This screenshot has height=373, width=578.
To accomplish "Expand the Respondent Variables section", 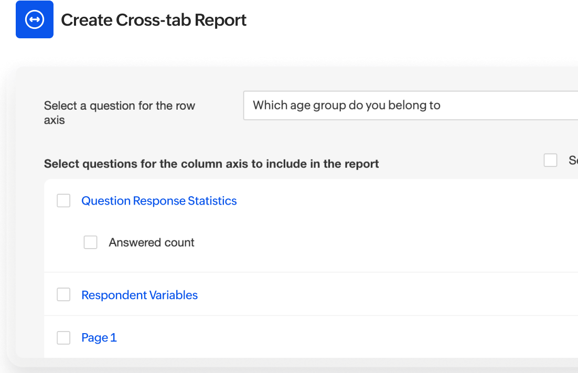I will (140, 295).
